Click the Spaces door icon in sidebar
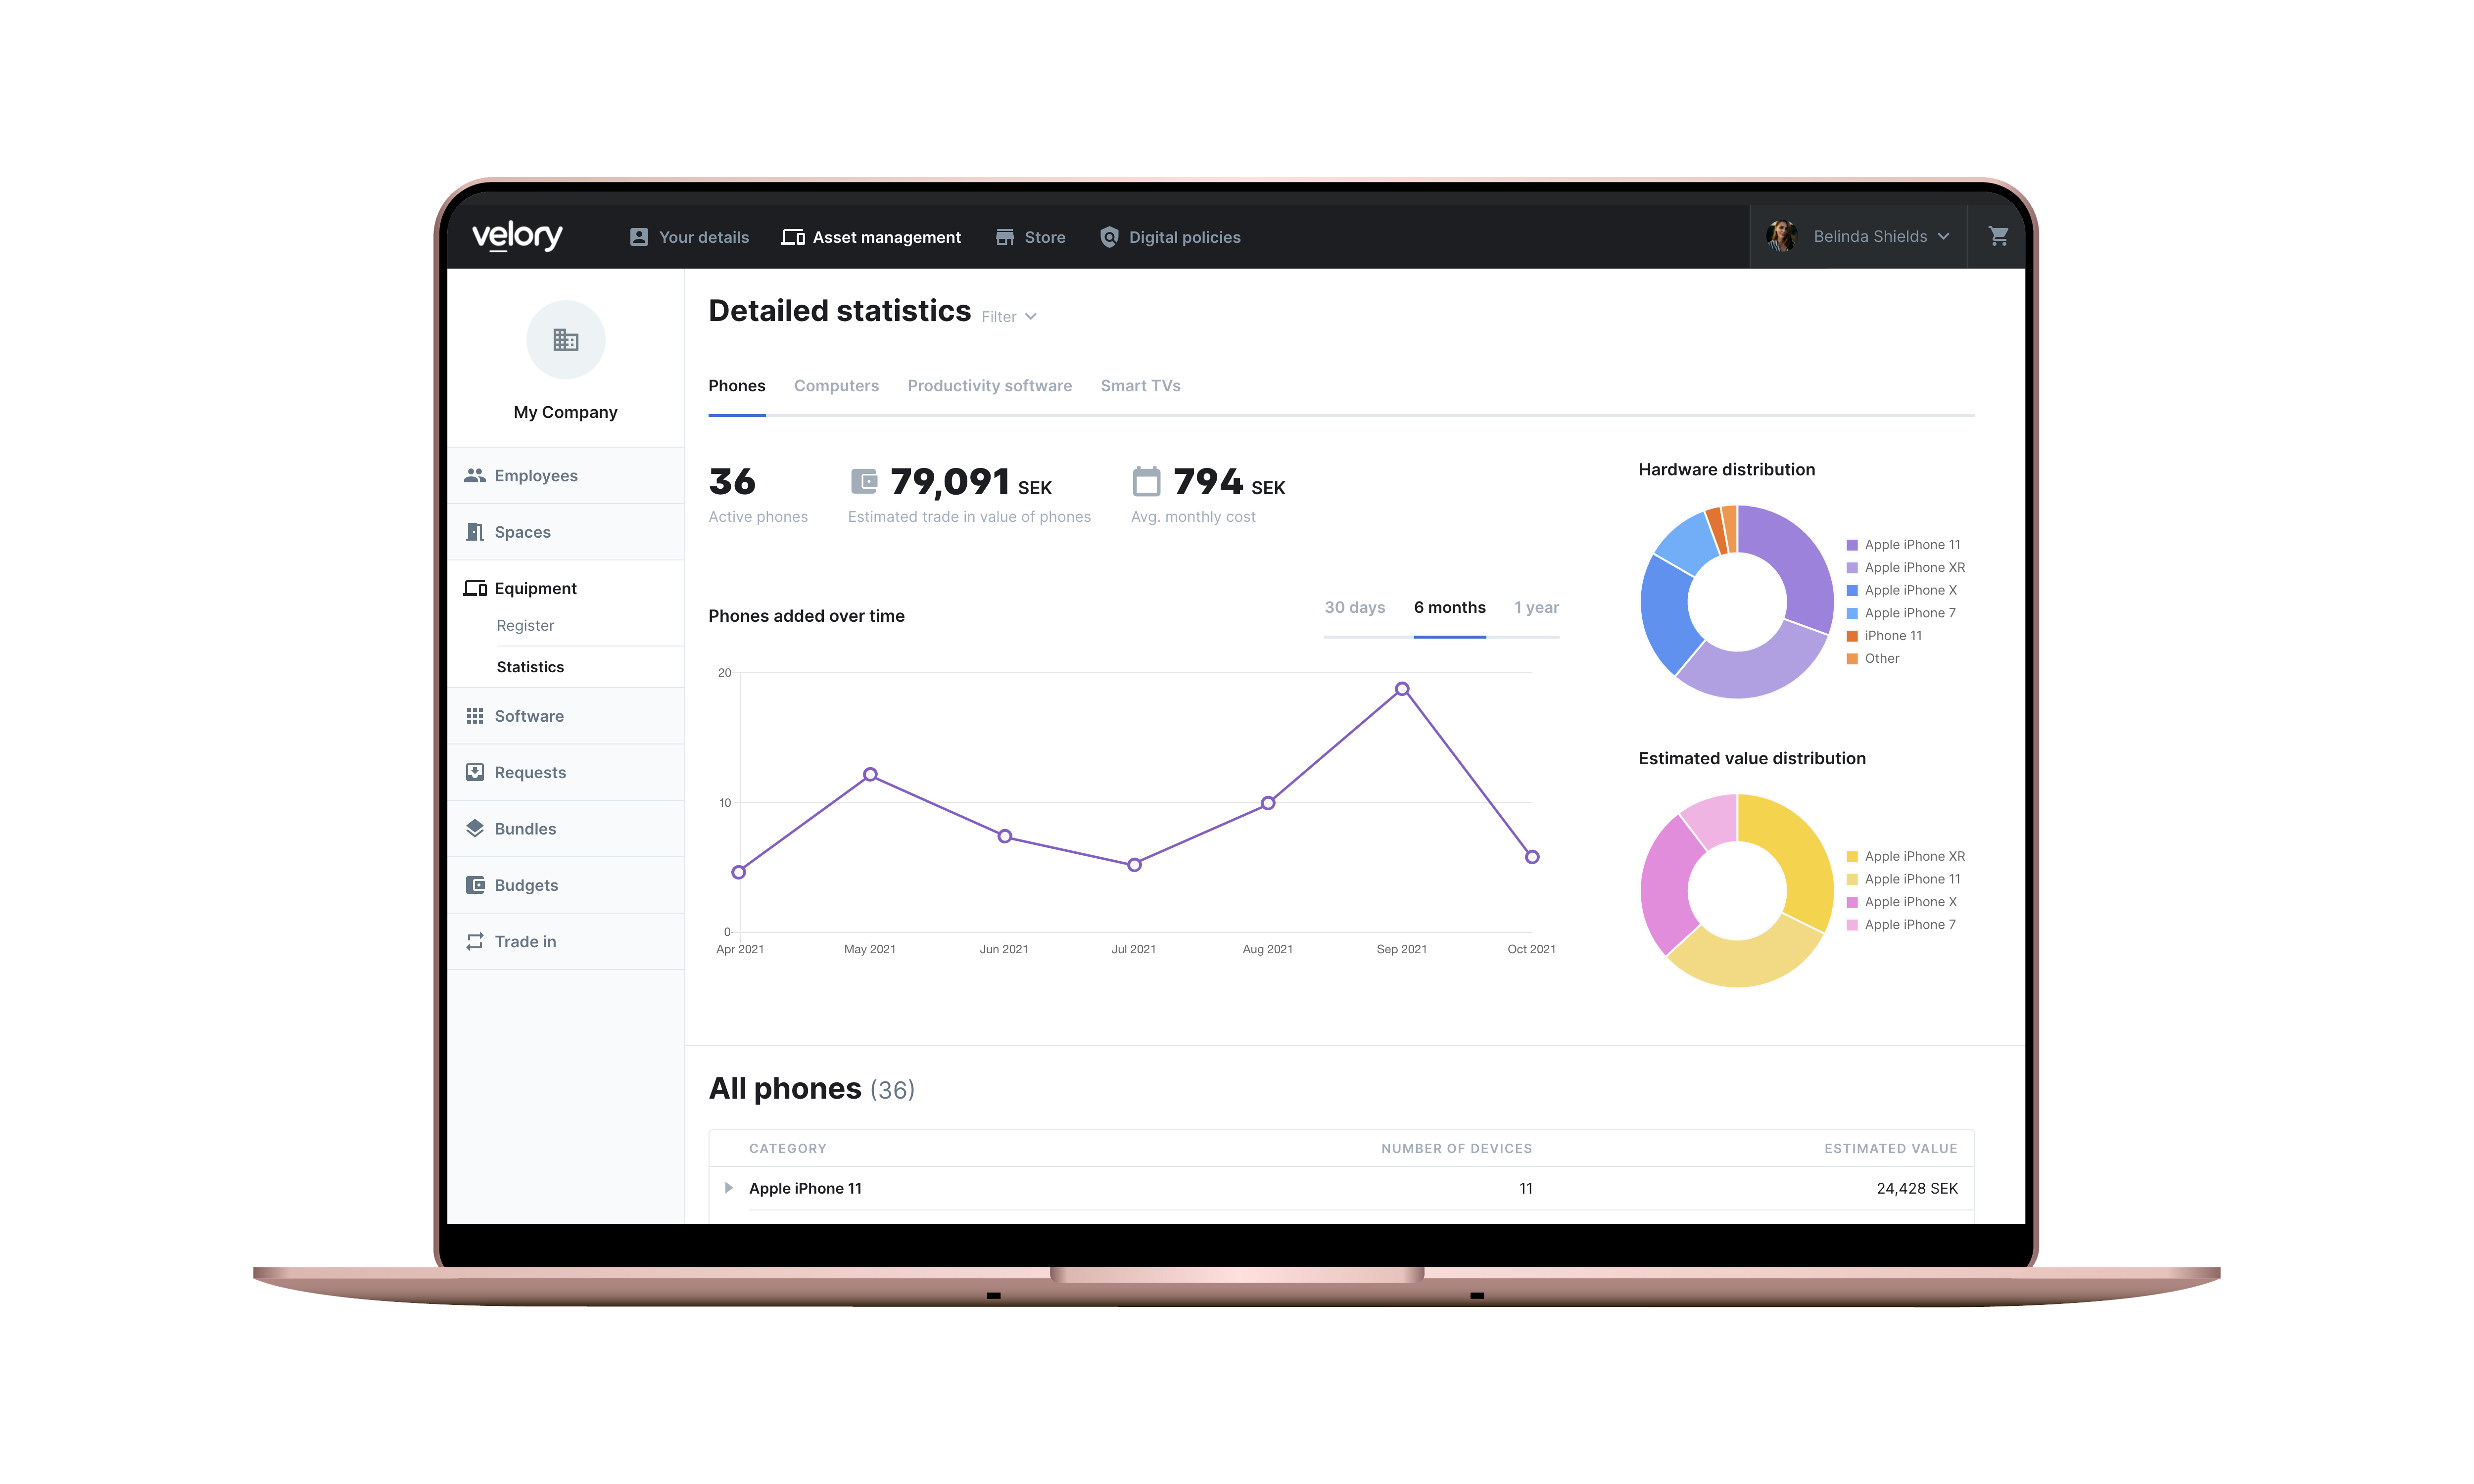The height and width of the screenshot is (1484, 2474). (475, 532)
